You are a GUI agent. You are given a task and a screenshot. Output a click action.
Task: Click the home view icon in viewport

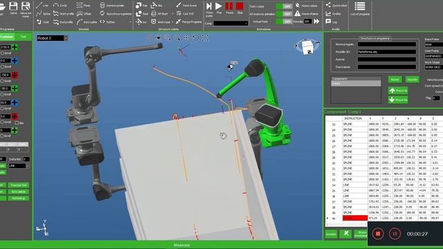point(149,38)
